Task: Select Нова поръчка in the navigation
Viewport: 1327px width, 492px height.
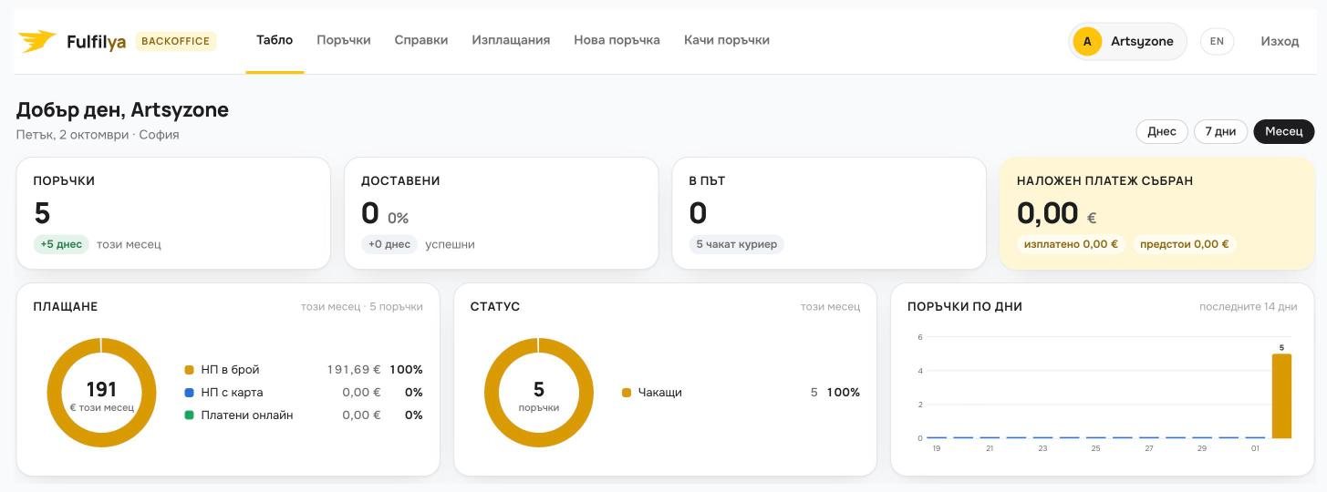Action: coord(617,40)
